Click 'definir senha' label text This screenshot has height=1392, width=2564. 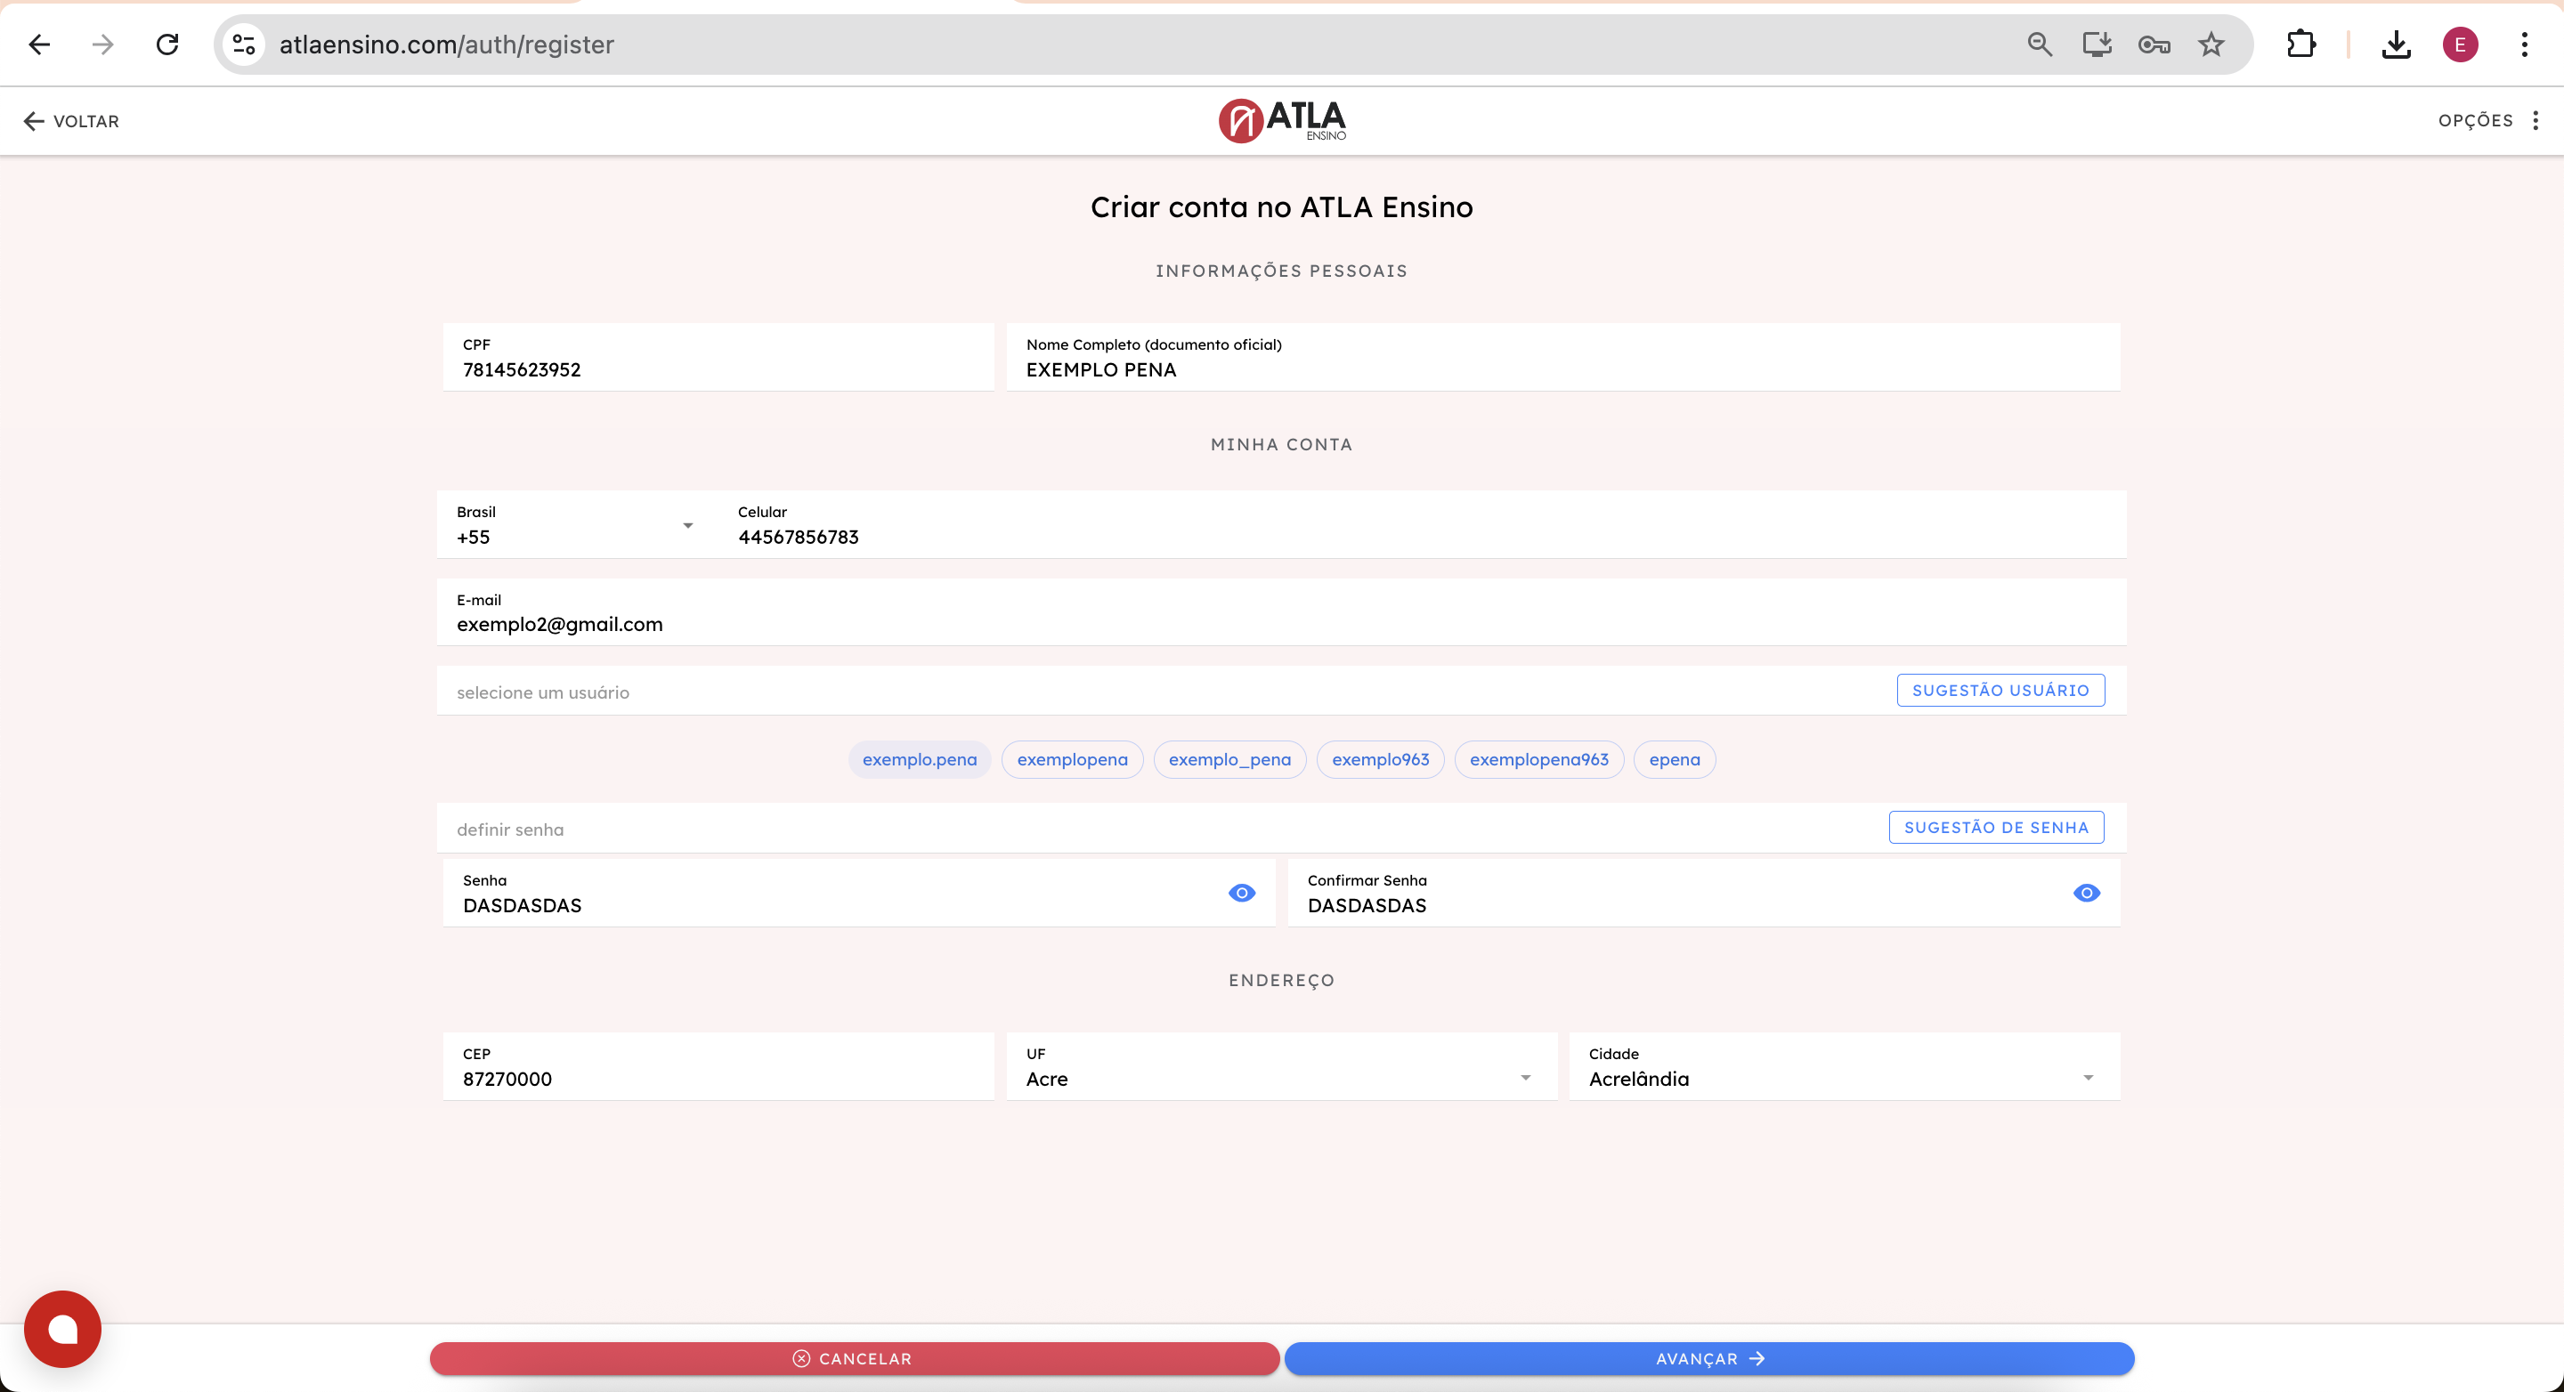pyautogui.click(x=509, y=830)
